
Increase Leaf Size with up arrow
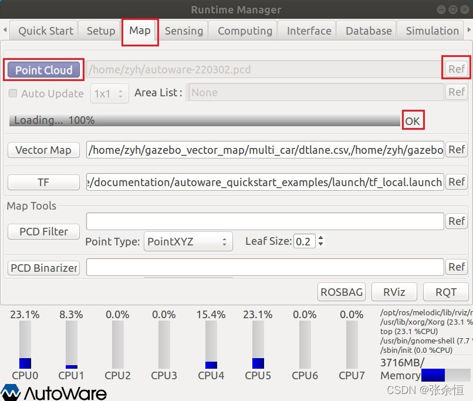[x=320, y=237]
